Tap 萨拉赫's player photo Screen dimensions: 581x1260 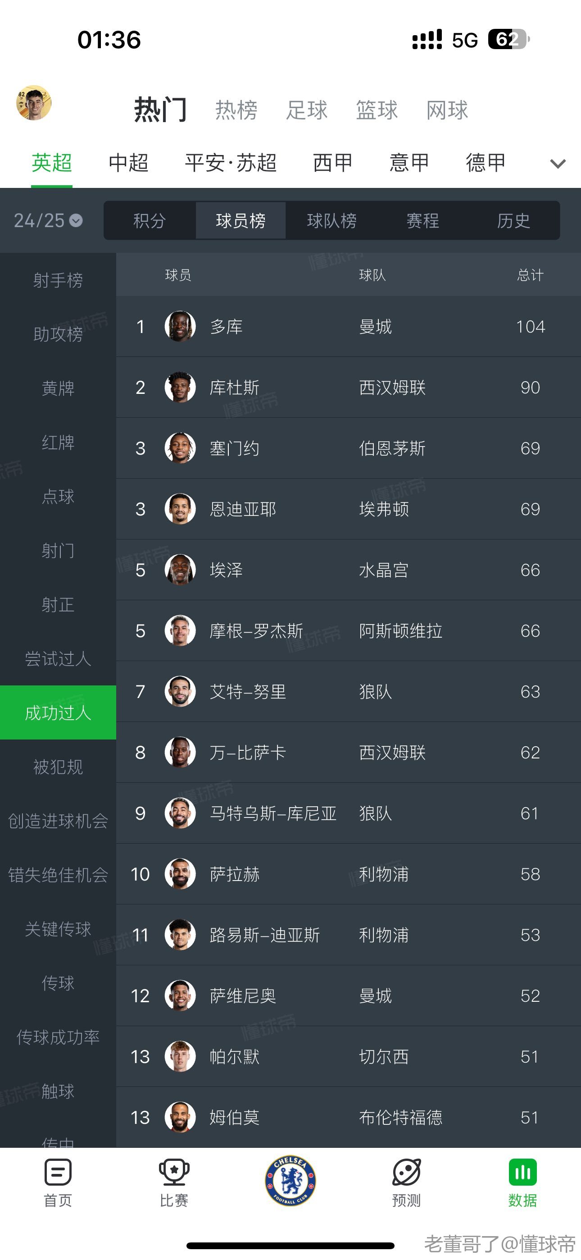click(180, 874)
